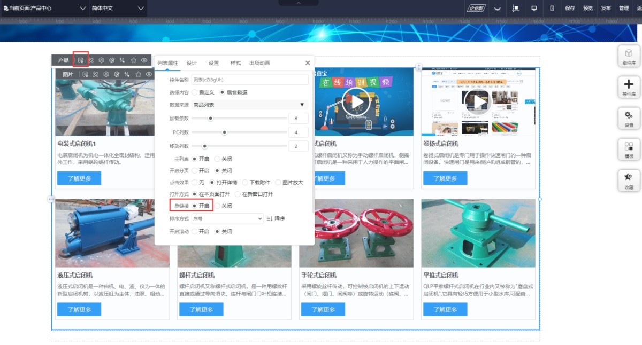The width and height of the screenshot is (642, 345).
Task: Open 简体中文 language dropdown
Action: click(118, 8)
